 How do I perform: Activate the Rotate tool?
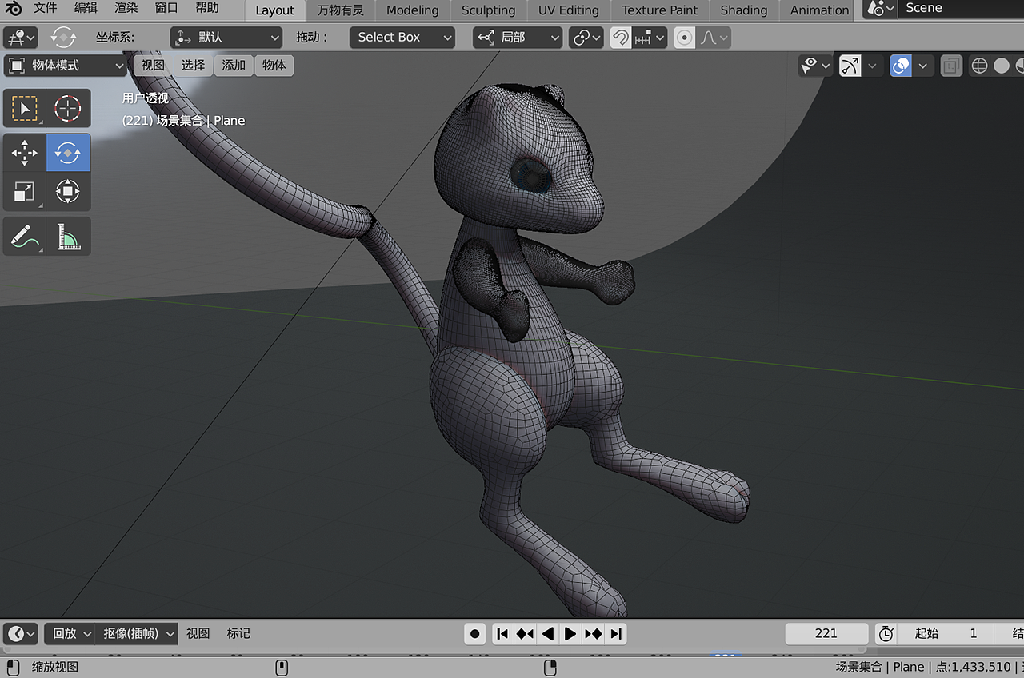coord(68,153)
